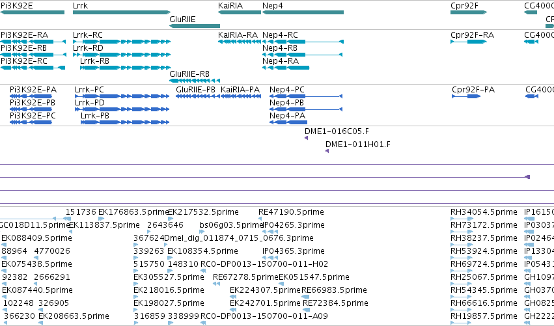
Task: Click EST RH19857.5prime
Action: pyautogui.click(x=462, y=323)
